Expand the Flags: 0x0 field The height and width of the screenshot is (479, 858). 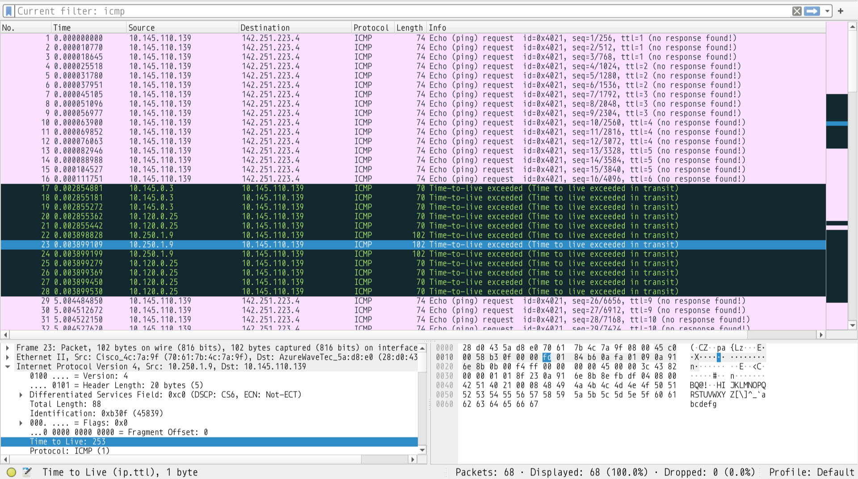[21, 423]
